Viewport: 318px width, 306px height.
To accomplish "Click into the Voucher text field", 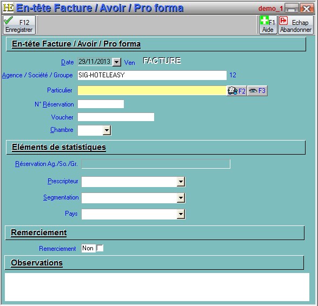I will tap(116, 117).
